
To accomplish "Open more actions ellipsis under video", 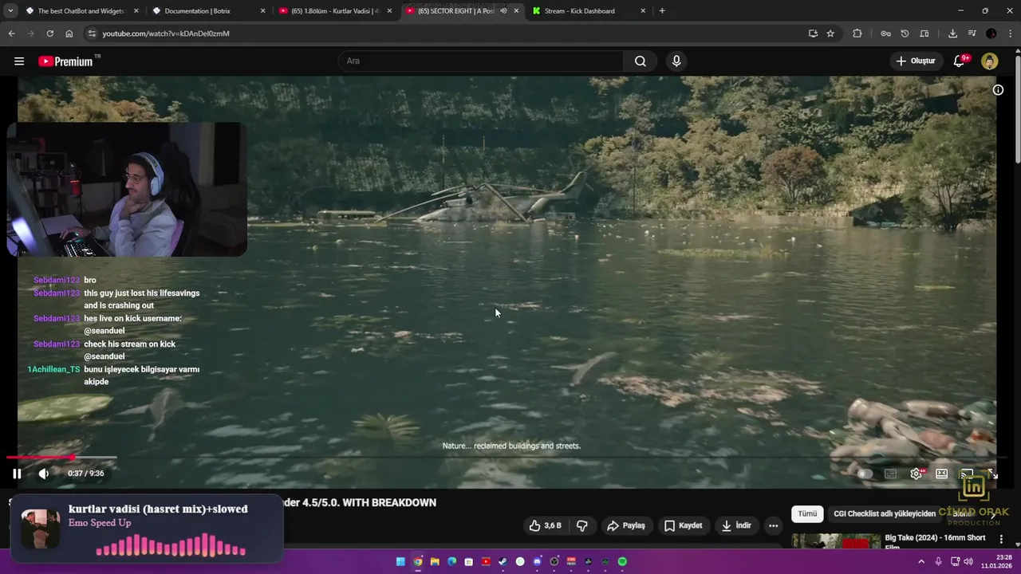I will click(x=773, y=526).
